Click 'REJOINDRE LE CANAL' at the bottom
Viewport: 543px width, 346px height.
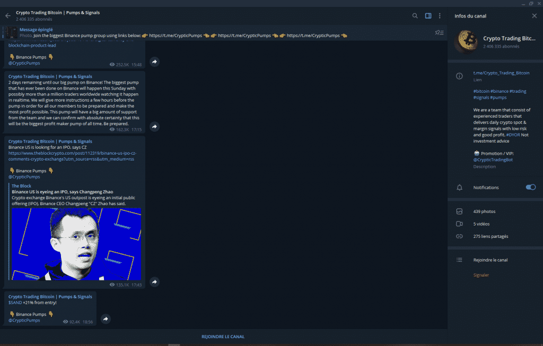223,336
